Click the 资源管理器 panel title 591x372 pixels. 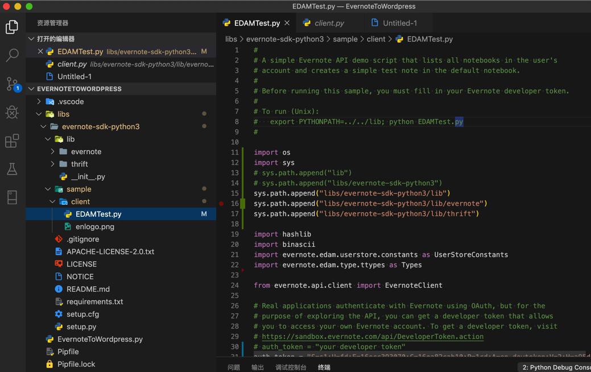[x=52, y=23]
